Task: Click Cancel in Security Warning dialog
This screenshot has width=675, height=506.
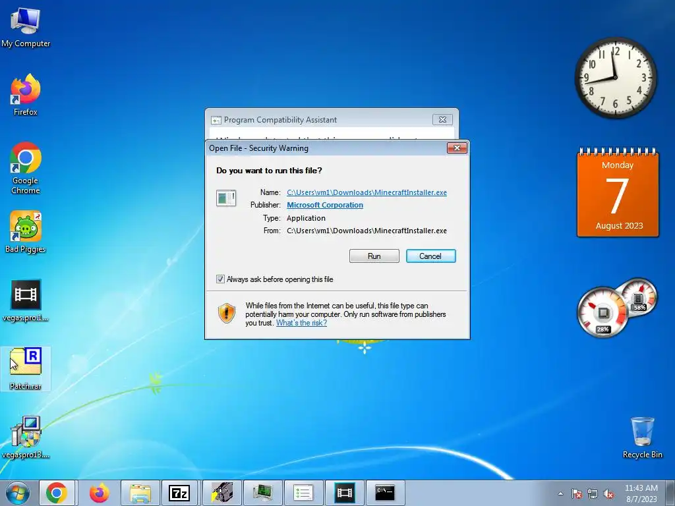Action: coord(431,256)
